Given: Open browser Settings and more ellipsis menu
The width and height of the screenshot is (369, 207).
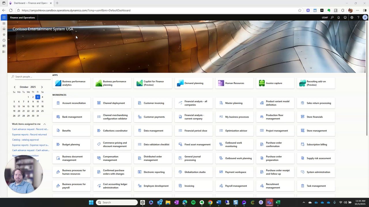Looking at the screenshot, I should [x=357, y=10].
